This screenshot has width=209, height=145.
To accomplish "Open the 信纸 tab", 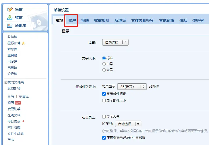I will click(183, 20).
